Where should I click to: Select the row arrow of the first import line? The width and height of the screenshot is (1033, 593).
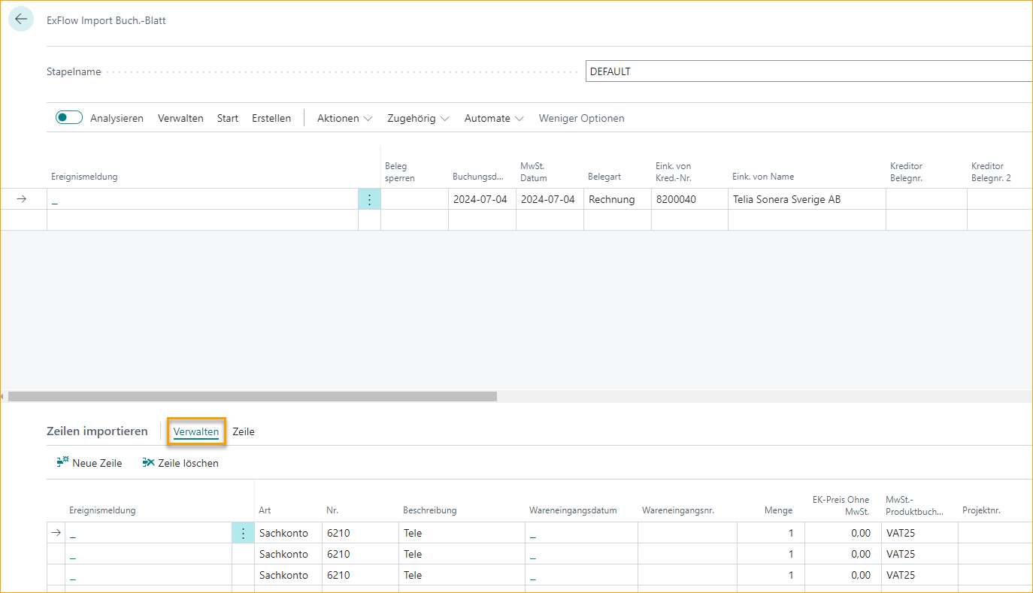56,533
